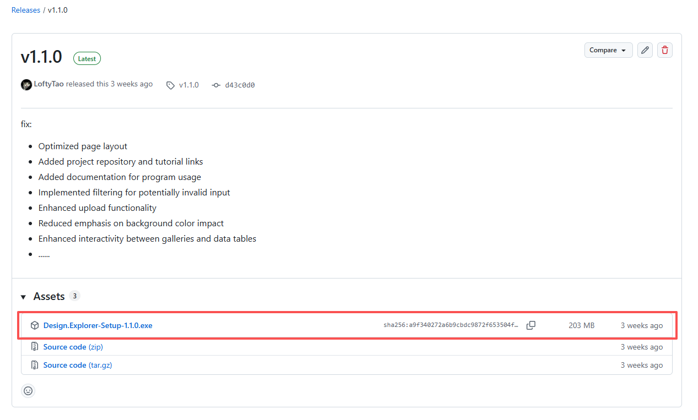Viewport: 698px width, 420px height.
Task: Click the package icon beside Design.Explorer-Setup
Action: [35, 325]
